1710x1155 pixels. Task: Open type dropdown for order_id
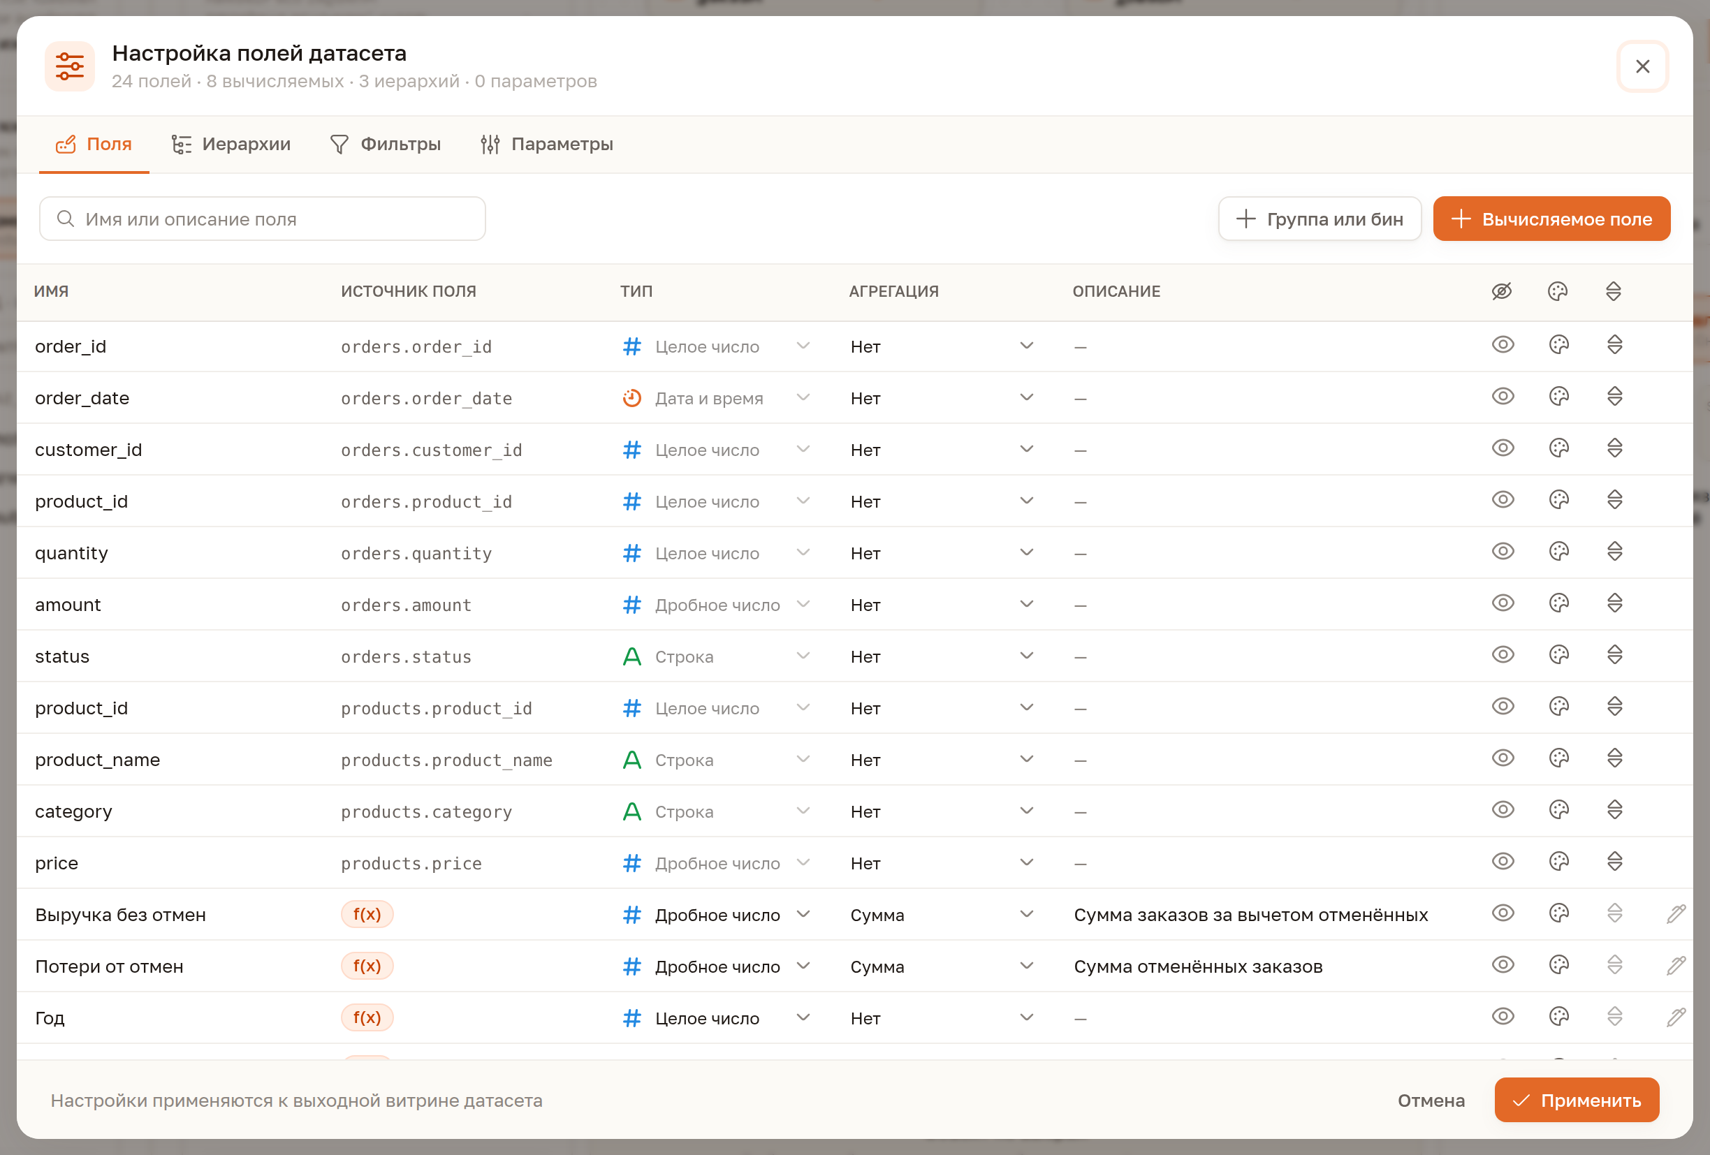point(716,346)
